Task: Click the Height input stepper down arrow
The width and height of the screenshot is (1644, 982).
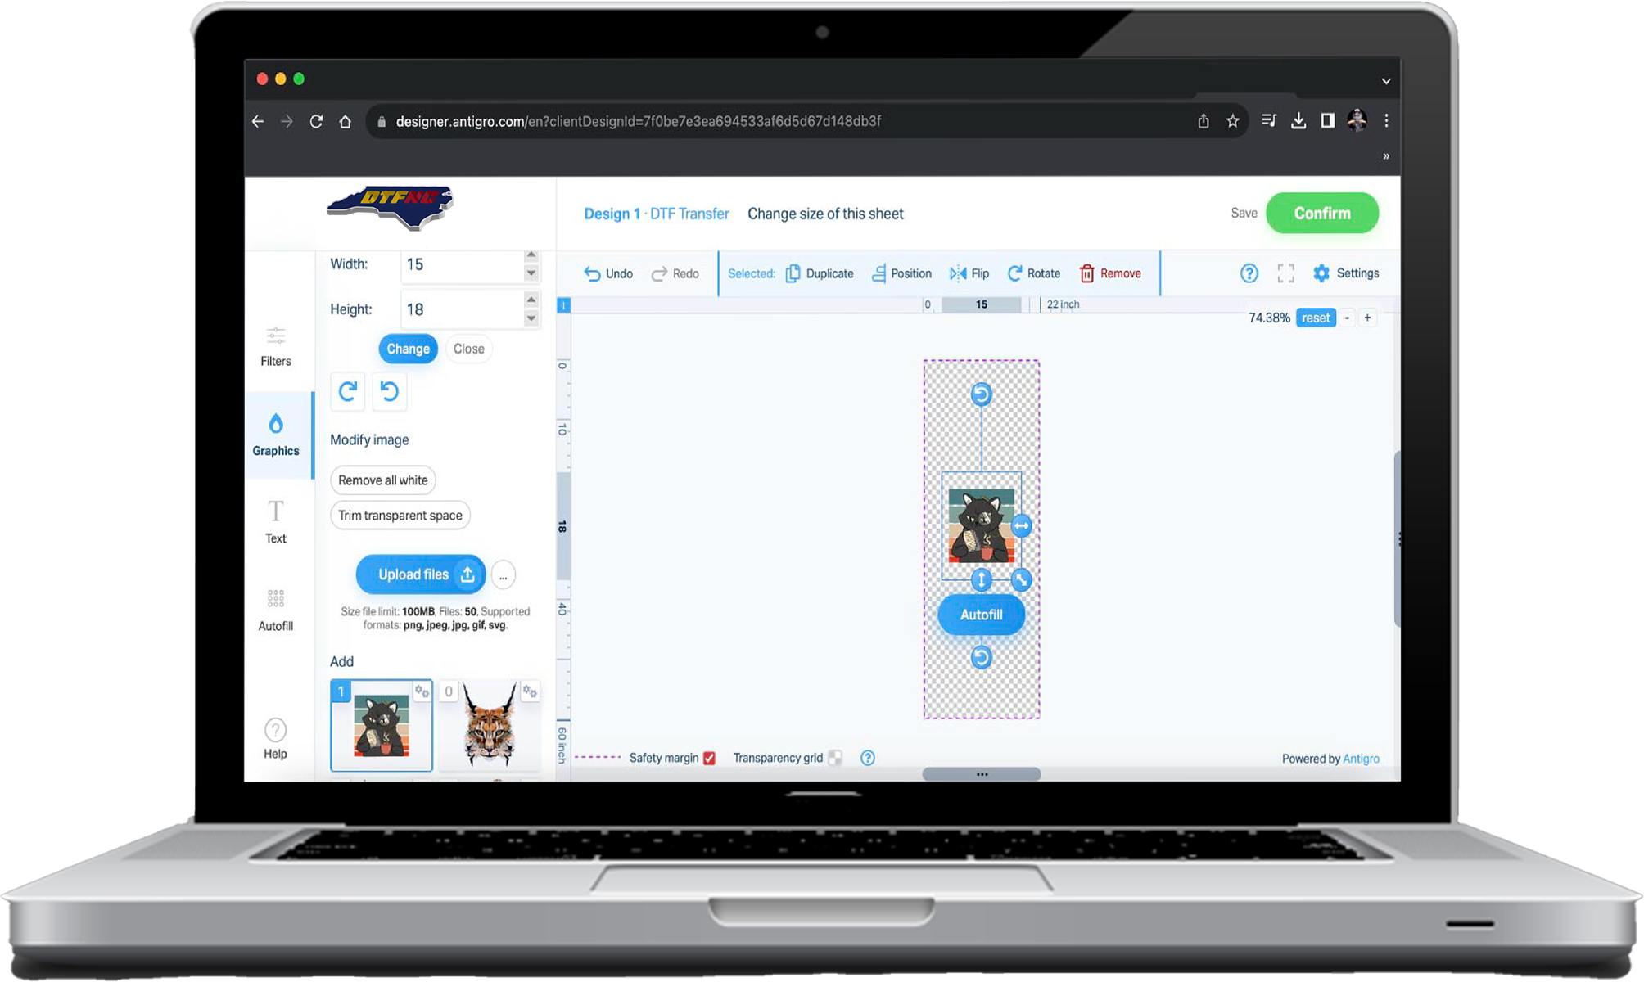Action: (531, 317)
